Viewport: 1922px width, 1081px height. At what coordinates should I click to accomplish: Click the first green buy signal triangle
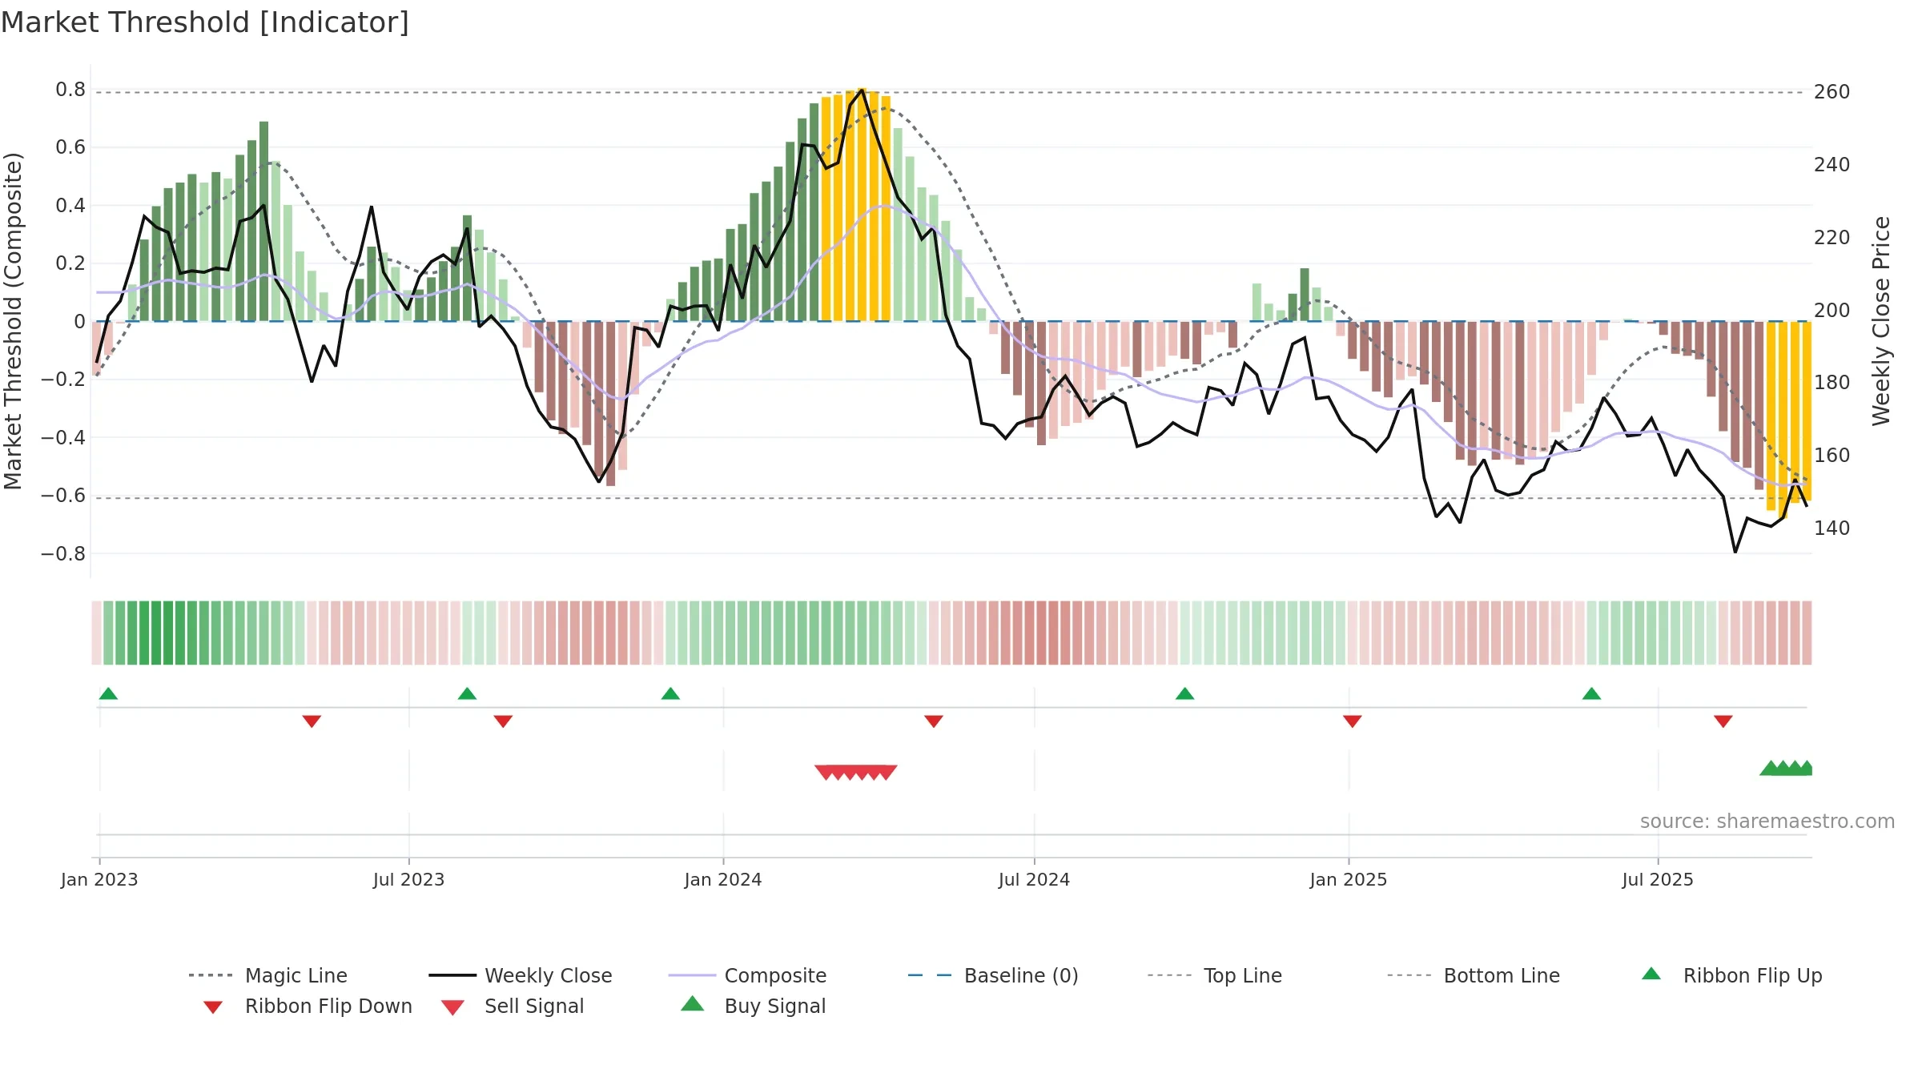(1771, 768)
